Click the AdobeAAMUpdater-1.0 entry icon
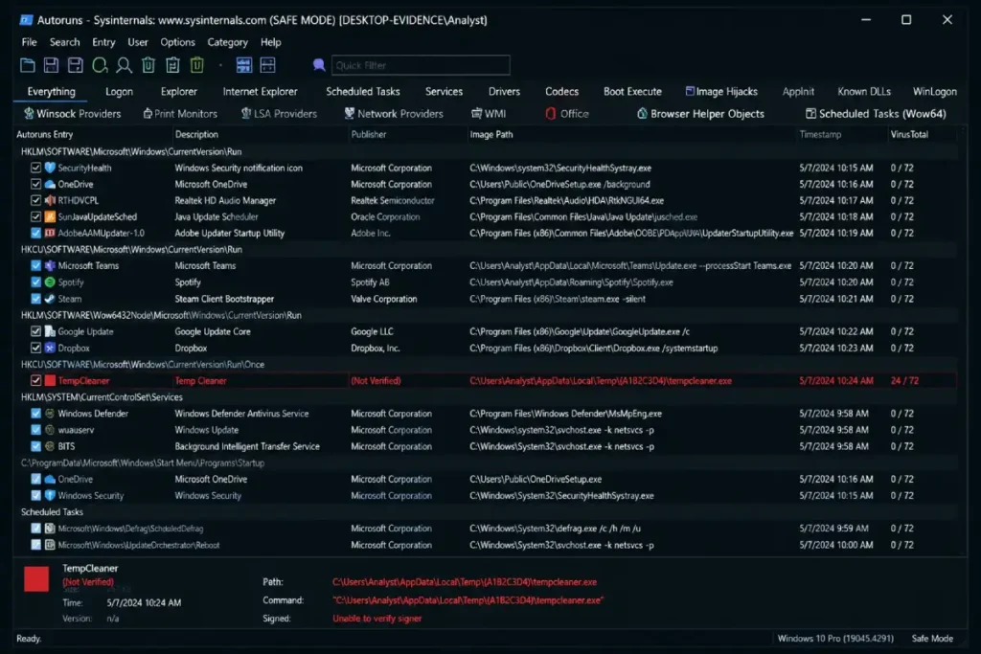 50,234
